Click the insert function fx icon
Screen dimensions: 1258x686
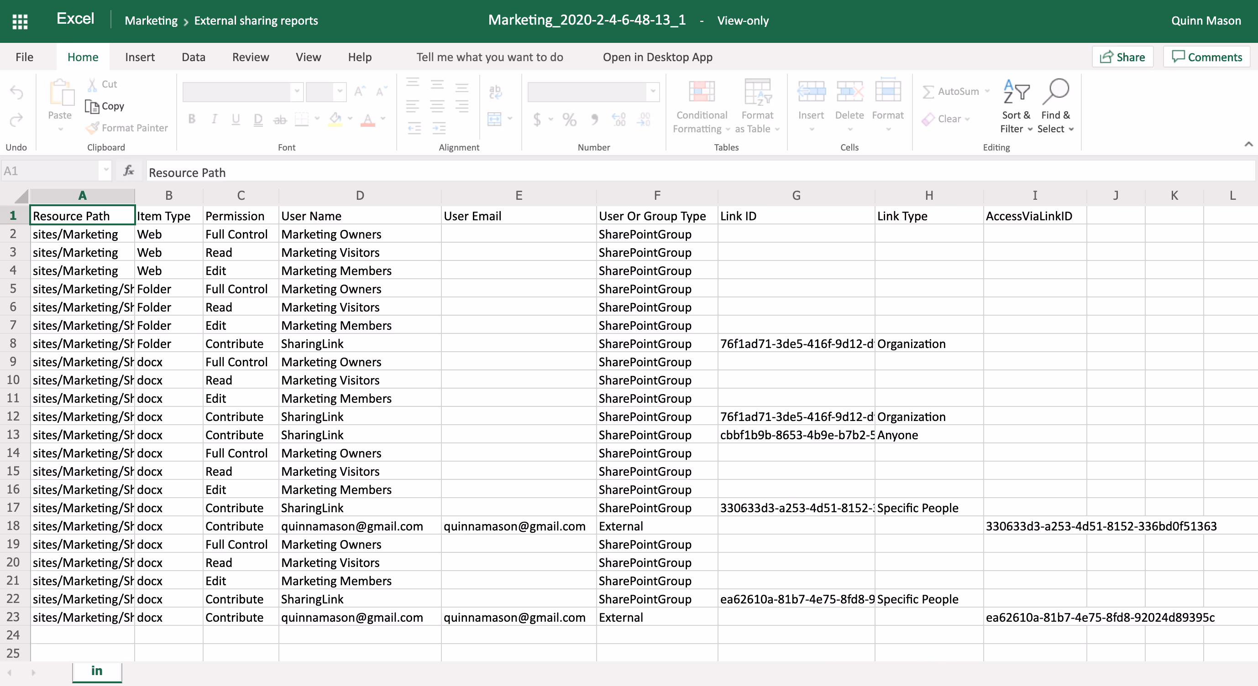click(129, 171)
